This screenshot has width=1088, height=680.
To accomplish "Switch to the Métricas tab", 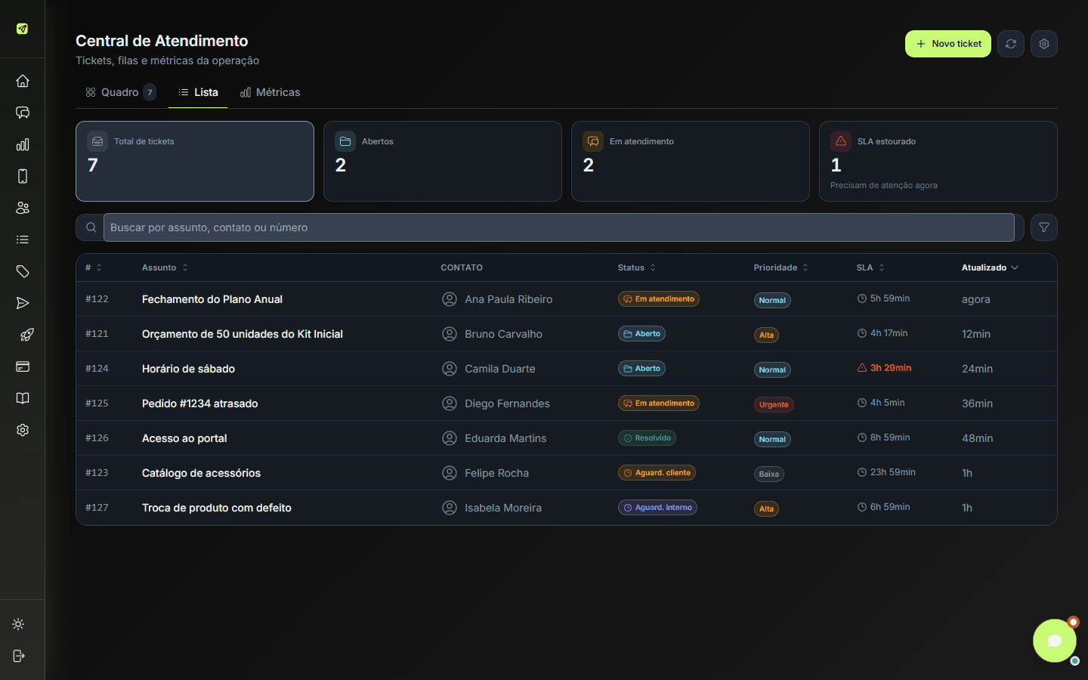I will pyautogui.click(x=270, y=92).
